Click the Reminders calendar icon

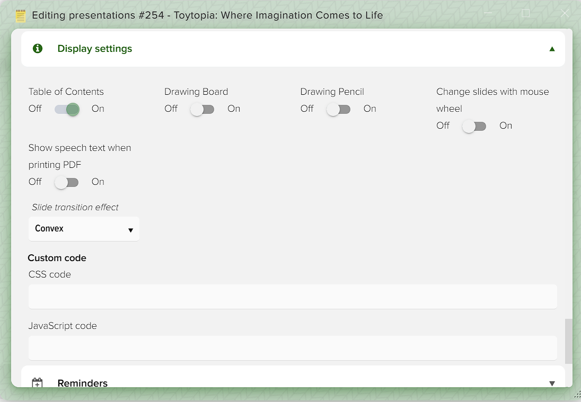(x=38, y=383)
